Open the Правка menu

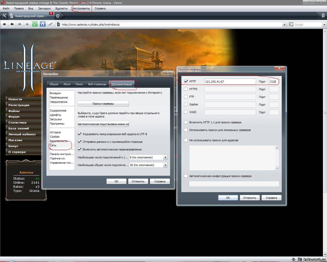tap(19, 8)
